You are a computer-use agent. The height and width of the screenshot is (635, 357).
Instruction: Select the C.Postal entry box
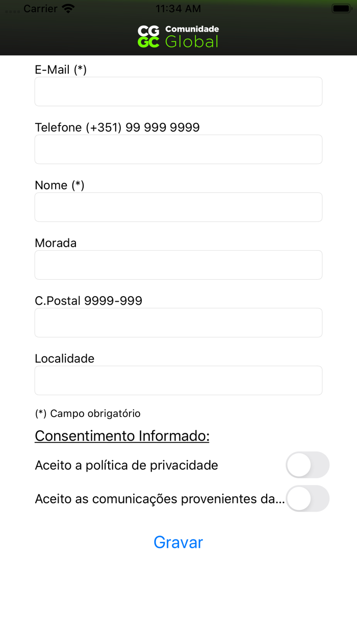[178, 322]
